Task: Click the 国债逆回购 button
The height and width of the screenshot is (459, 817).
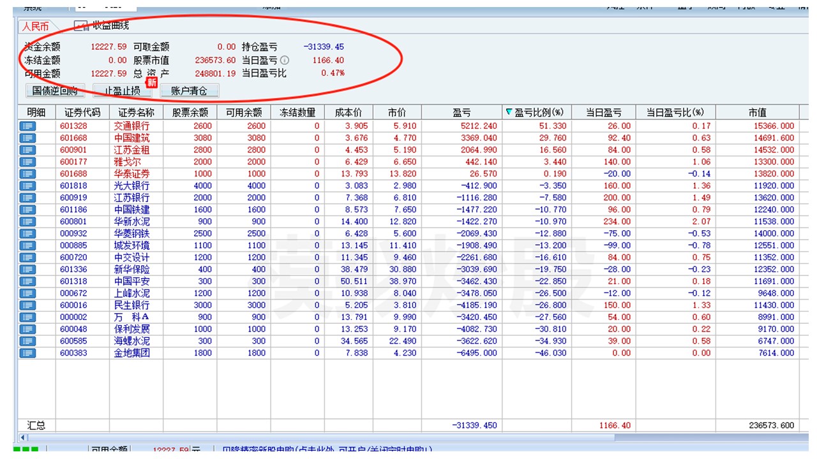Action: (55, 91)
